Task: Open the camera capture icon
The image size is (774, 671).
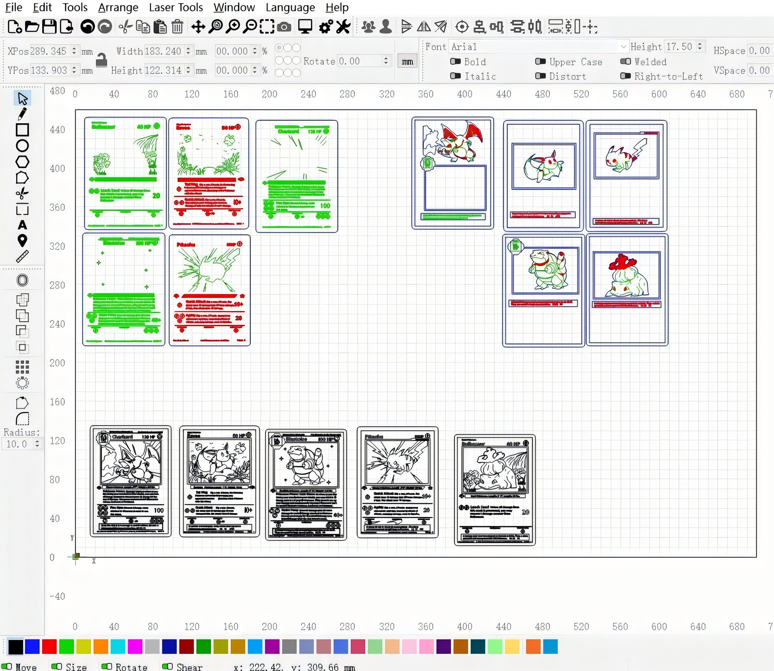Action: point(284,27)
